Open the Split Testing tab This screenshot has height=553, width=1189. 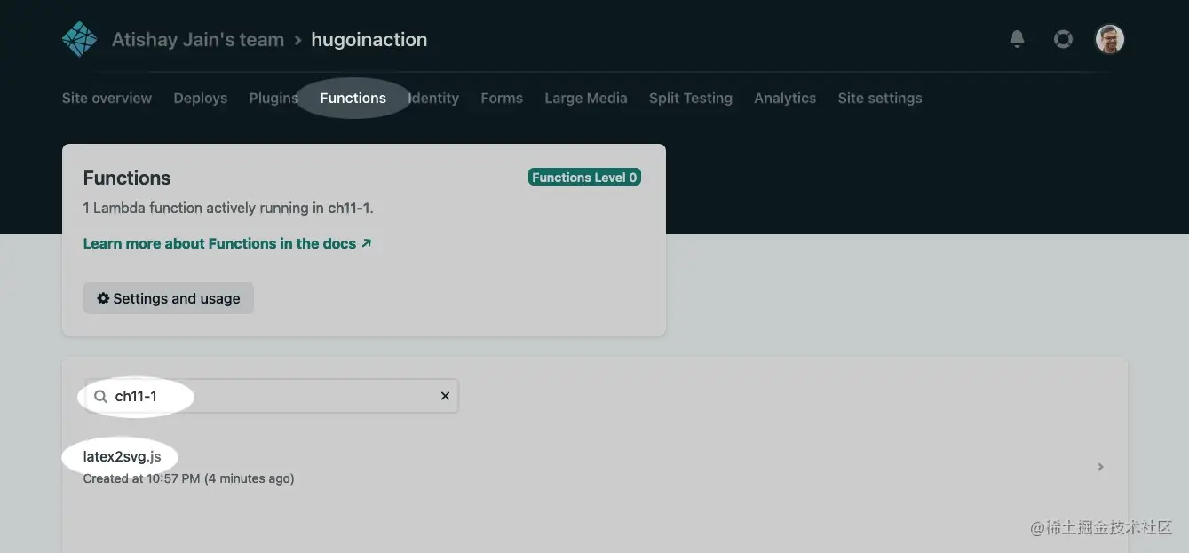691,98
